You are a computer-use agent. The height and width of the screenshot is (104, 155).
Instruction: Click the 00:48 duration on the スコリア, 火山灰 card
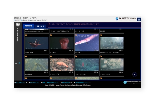[x=121, y=72]
